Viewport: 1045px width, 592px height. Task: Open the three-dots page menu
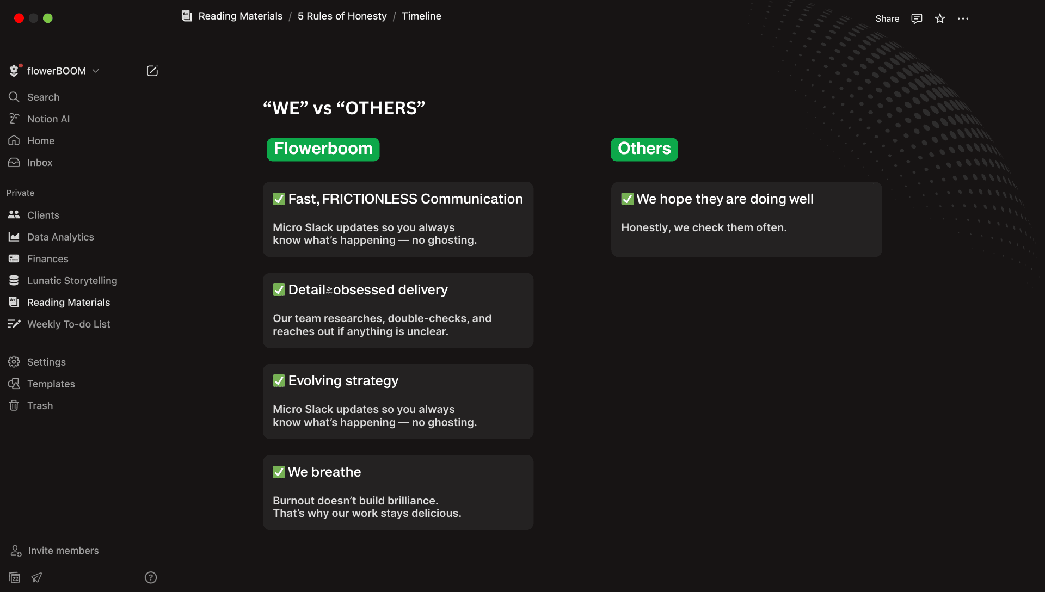963,18
